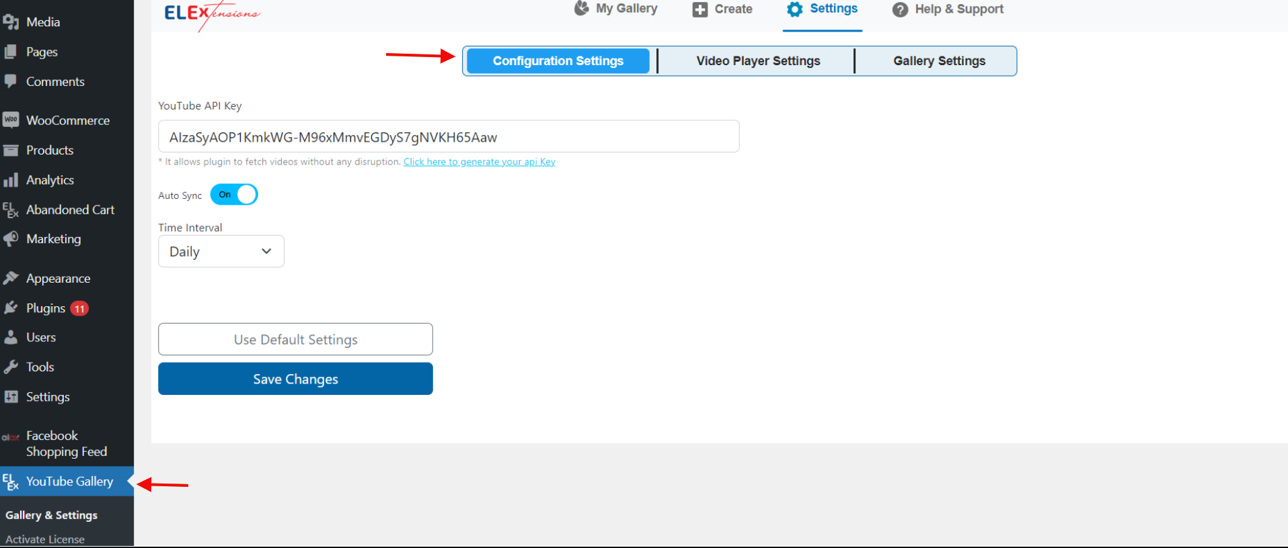Turn off the Auto Sync toggle

click(234, 195)
